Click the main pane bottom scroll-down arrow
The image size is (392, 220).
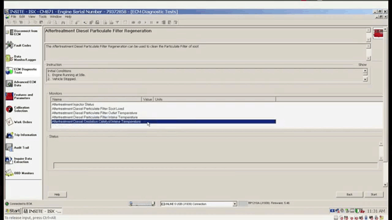(x=385, y=185)
